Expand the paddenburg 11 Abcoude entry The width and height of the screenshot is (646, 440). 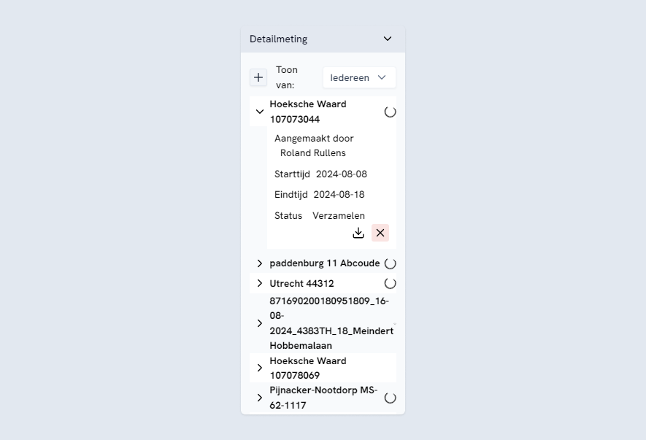point(260,263)
